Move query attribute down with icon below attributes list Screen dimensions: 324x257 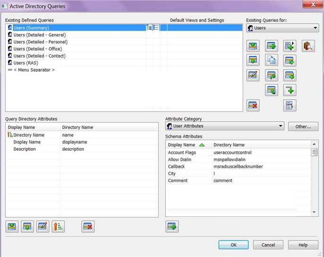[x=27, y=226]
